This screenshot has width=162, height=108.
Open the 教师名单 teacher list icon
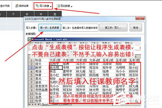point(17,6)
